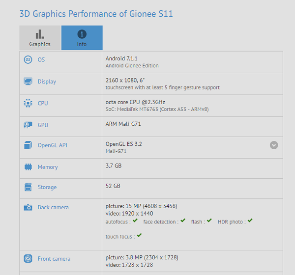Viewport: 295px width, 275px height.
Task: Click the 'autofocus :' label
Action: pos(118,222)
